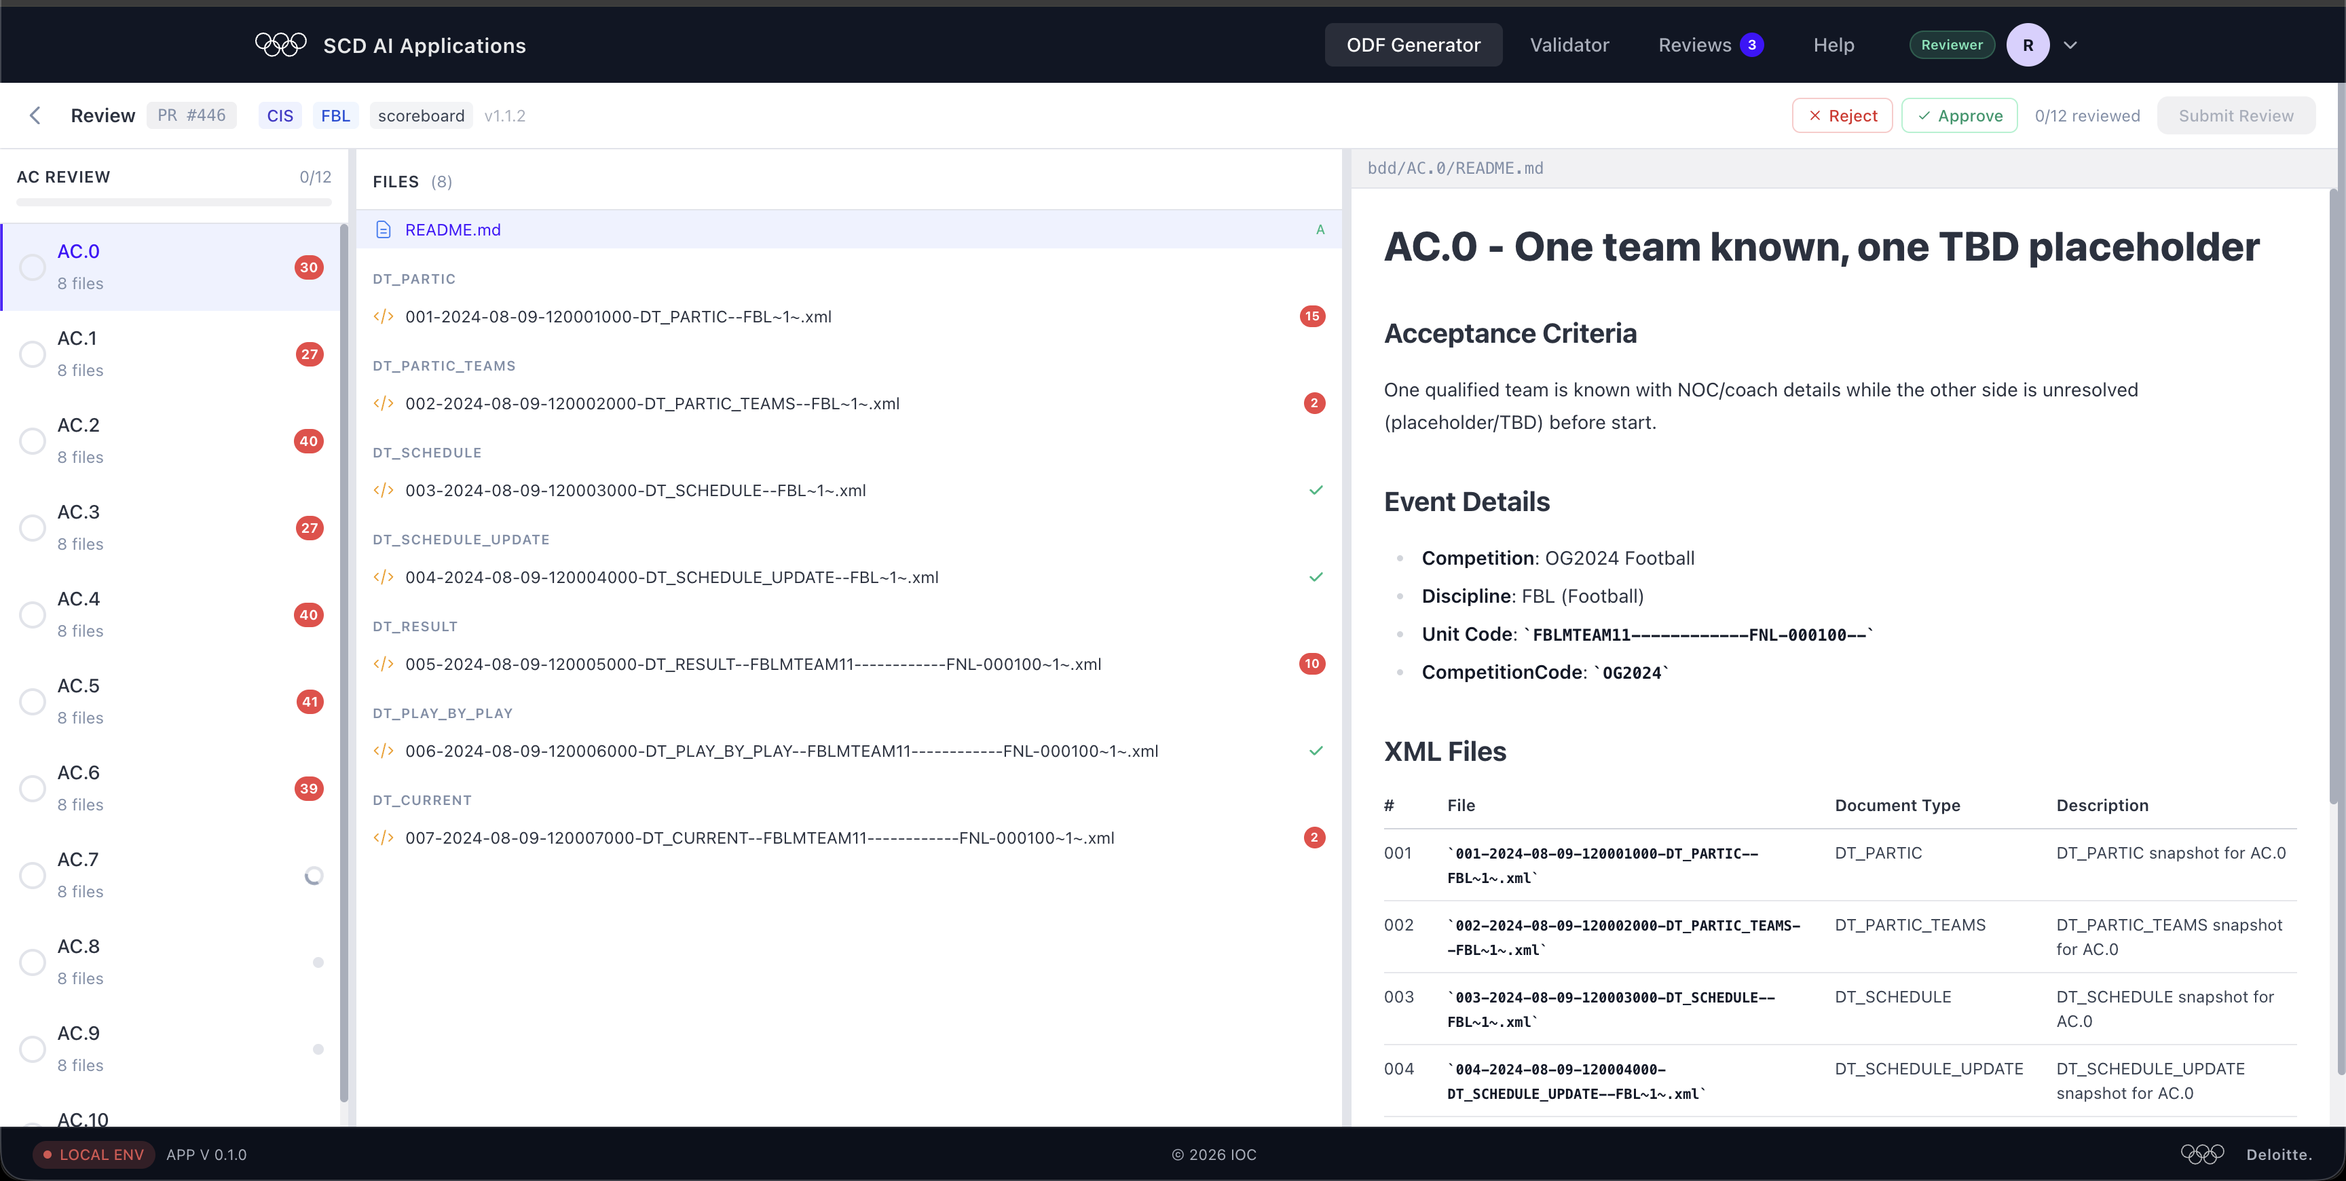Click the red 15 badge on DT_PARTIC file
This screenshot has height=1181, width=2346.
click(1311, 316)
